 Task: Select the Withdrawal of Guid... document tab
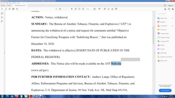click(x=20, y=5)
